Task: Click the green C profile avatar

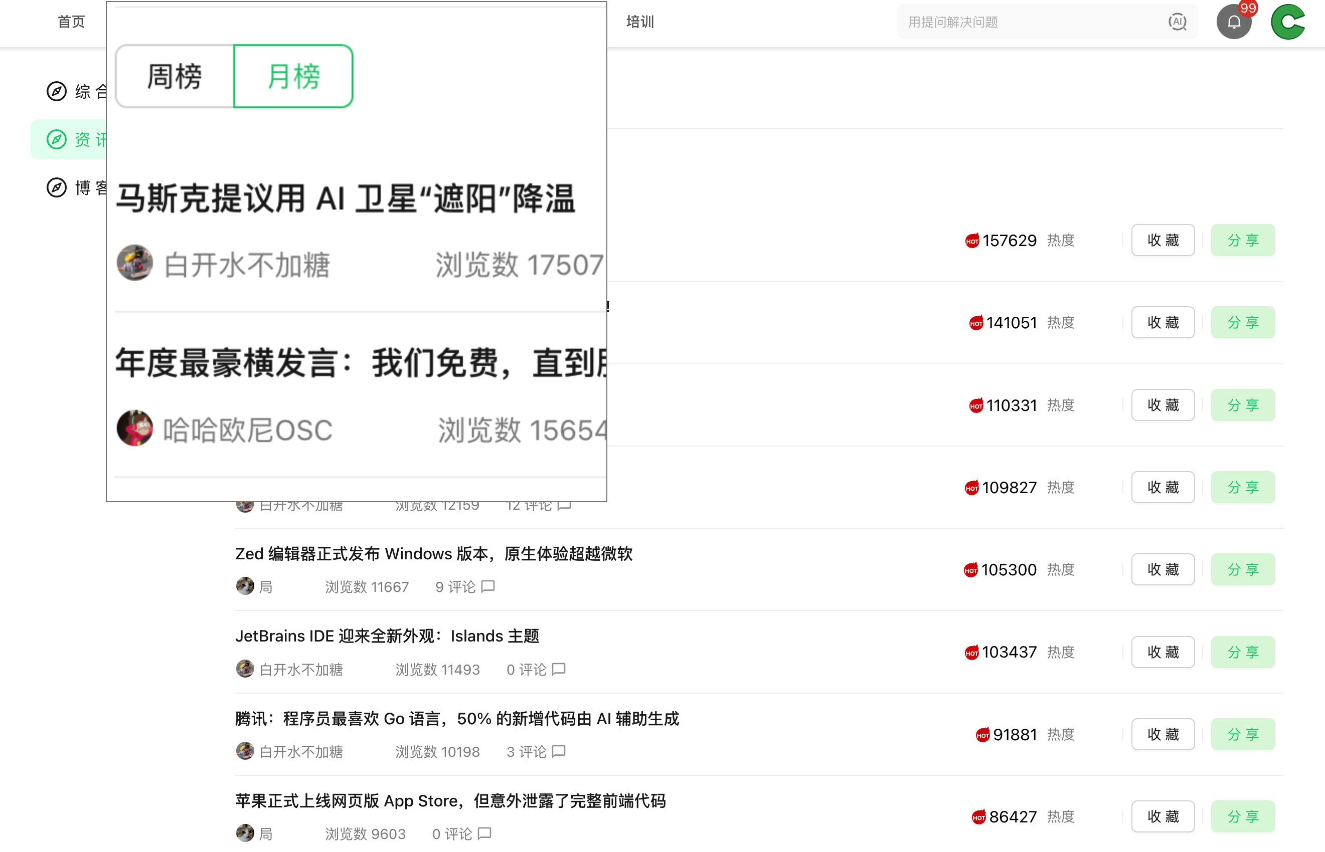Action: (x=1288, y=22)
